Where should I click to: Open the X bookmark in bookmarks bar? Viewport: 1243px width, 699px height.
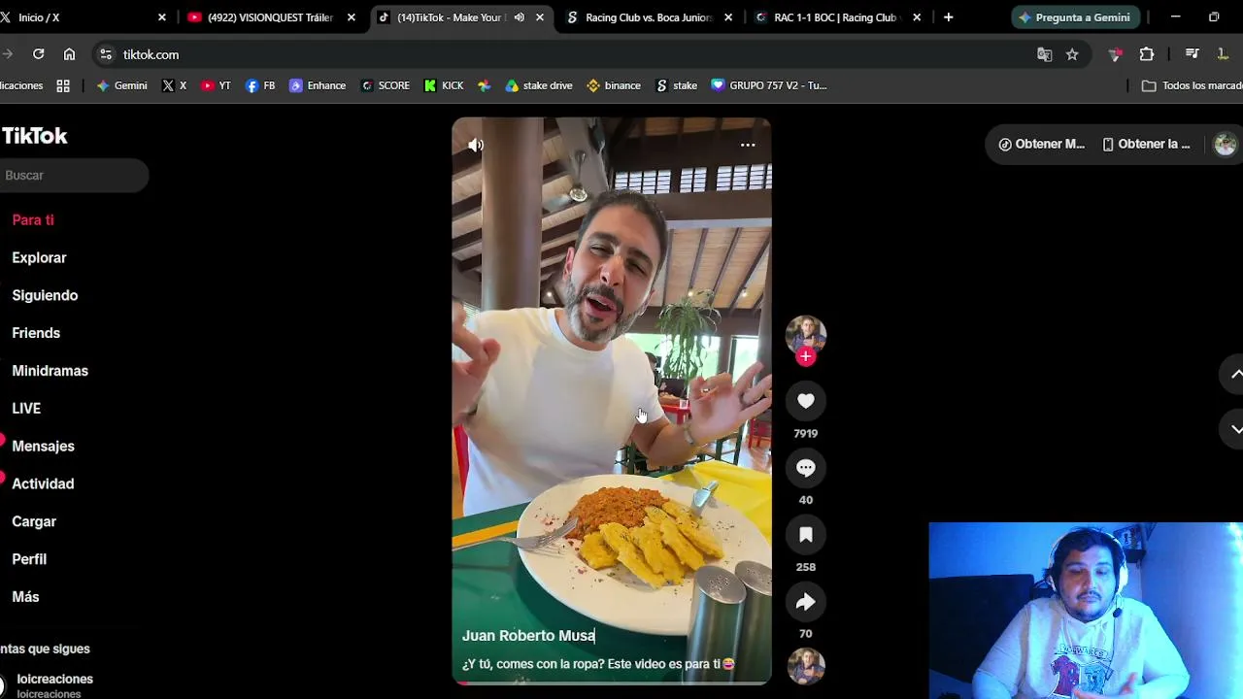[x=175, y=85]
